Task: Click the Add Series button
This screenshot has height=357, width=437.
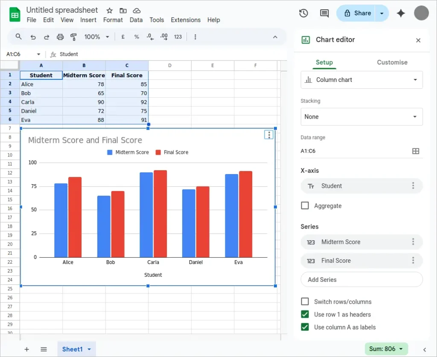Action: [x=361, y=279]
